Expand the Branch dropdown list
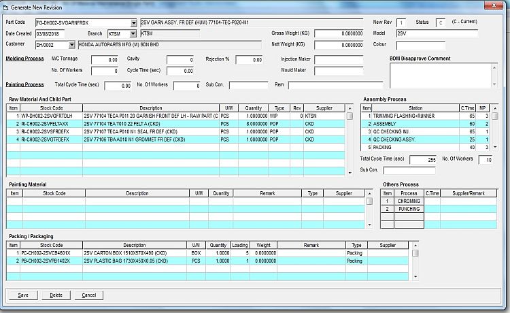This screenshot has height=313, width=510. (x=133, y=33)
